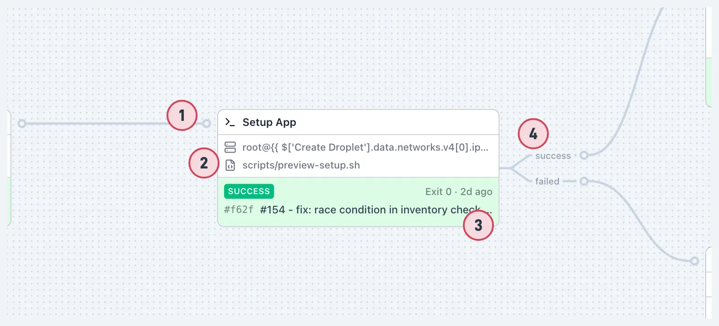This screenshot has width=719, height=326.
Task: Click the failed branch label
Action: pos(547,181)
